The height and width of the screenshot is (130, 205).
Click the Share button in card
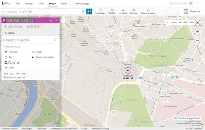click(x=33, y=26)
